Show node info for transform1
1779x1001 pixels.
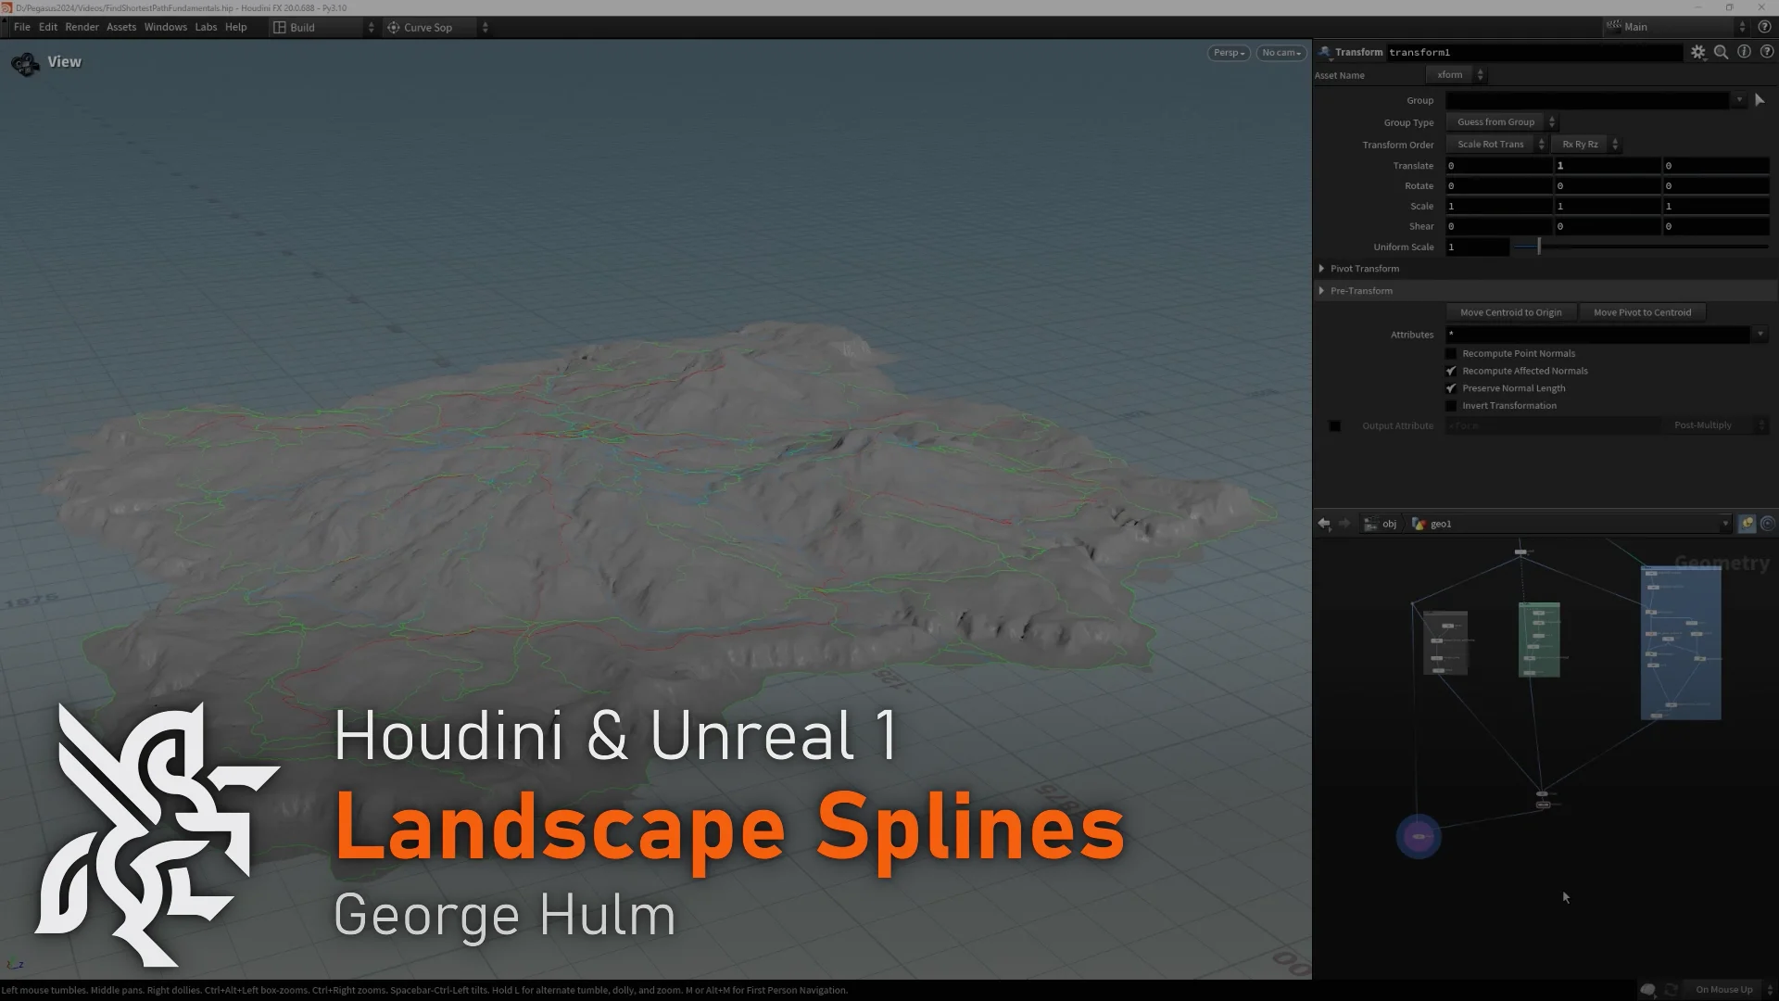pos(1743,52)
